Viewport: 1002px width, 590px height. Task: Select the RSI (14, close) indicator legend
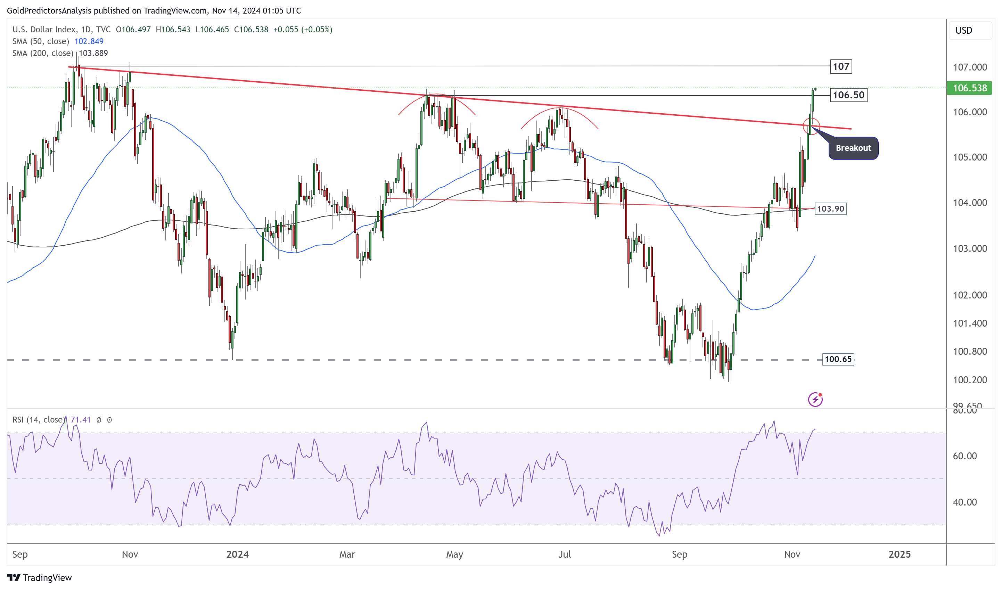pos(38,420)
